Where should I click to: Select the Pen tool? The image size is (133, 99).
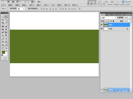3,39
